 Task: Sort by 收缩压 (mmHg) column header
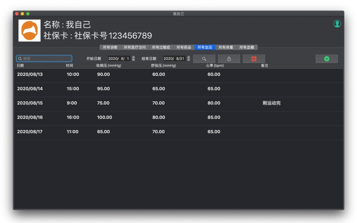(108, 66)
